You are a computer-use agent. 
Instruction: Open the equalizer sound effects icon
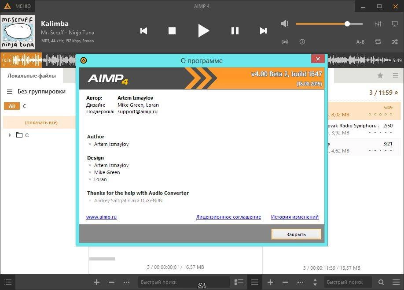coord(378,24)
